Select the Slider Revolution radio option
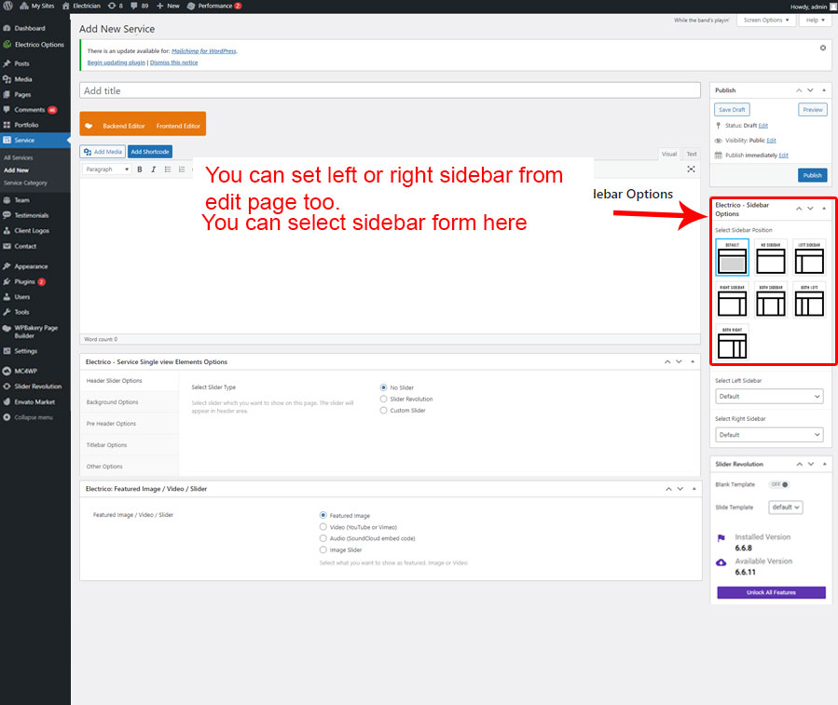Screen dimensions: 838x705 (383, 399)
